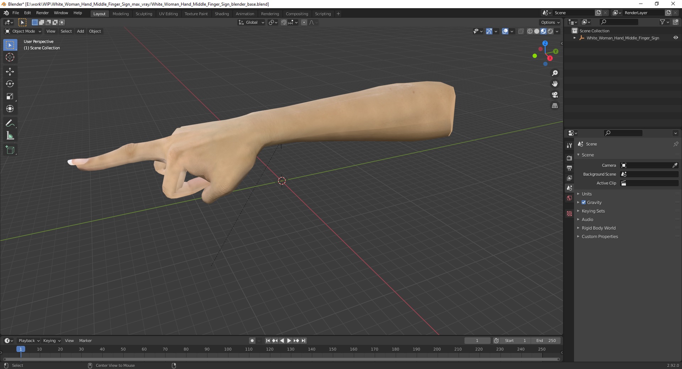Expand the White_Woman_Hand_Middle_Finger_Sign tree item
Viewport: 682px width, 369px height.
click(575, 38)
